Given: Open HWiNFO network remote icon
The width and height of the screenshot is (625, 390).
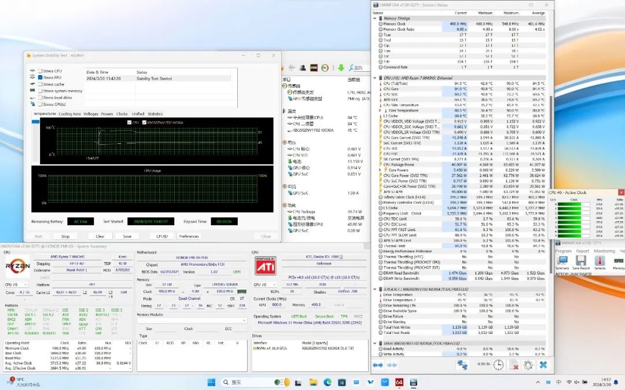Looking at the screenshot, I should point(462,365).
